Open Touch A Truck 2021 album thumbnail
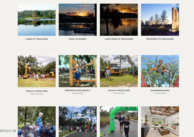Screen dimensions: 194x137 37,71
